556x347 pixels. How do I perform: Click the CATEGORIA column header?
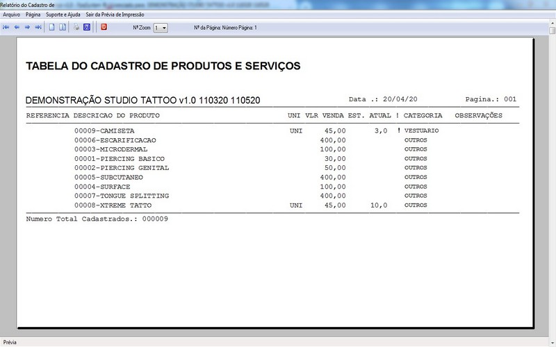pyautogui.click(x=423, y=115)
